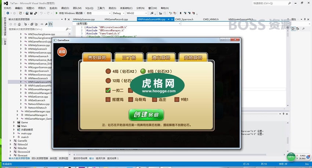Select the 三丁拐 game tab
The height and width of the screenshot is (168, 312).
(129, 57)
